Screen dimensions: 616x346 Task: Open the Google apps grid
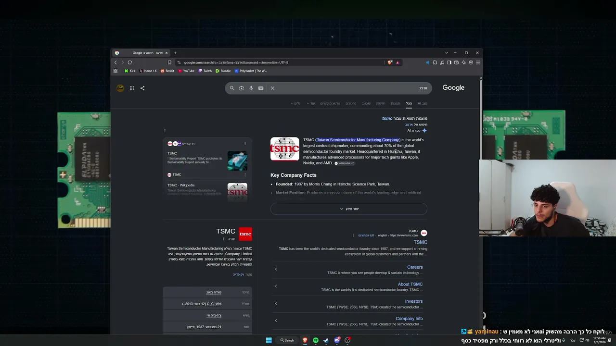coord(131,88)
